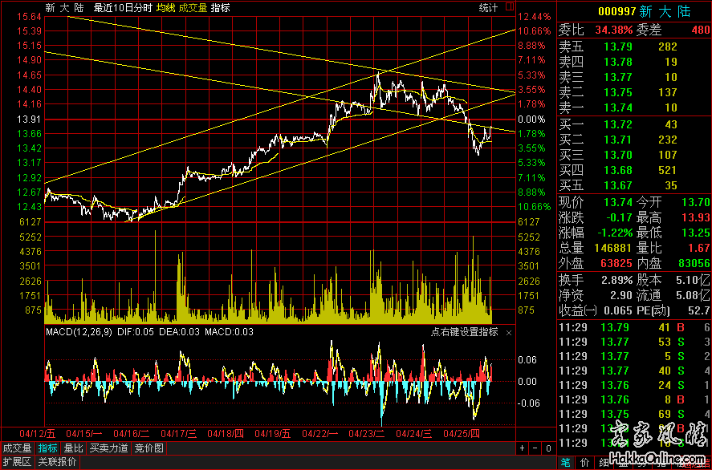Click the 0 reset zoom button
Viewport: 712px width, 470px height.
tap(547, 448)
